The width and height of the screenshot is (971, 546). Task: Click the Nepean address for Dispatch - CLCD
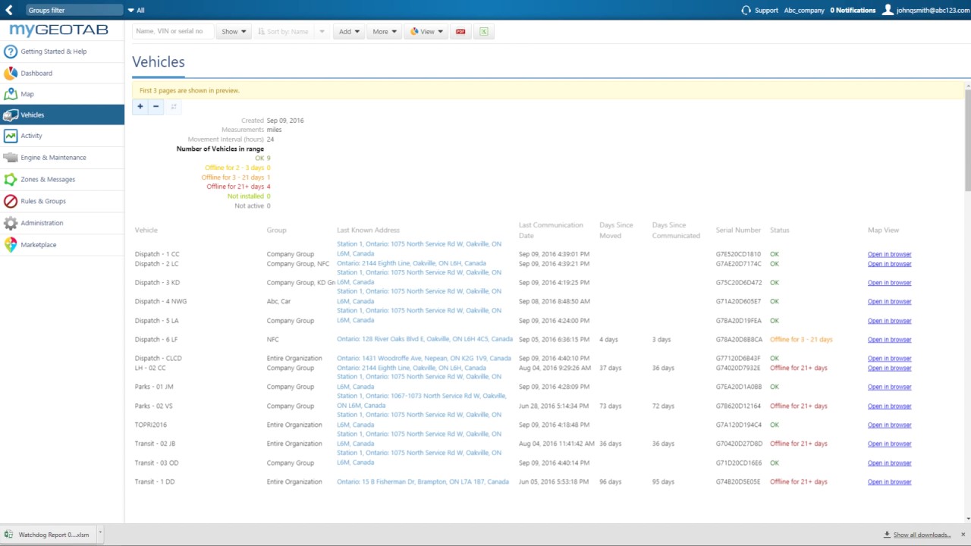(x=424, y=358)
